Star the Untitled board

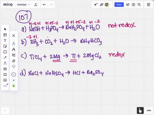coord(29,4)
